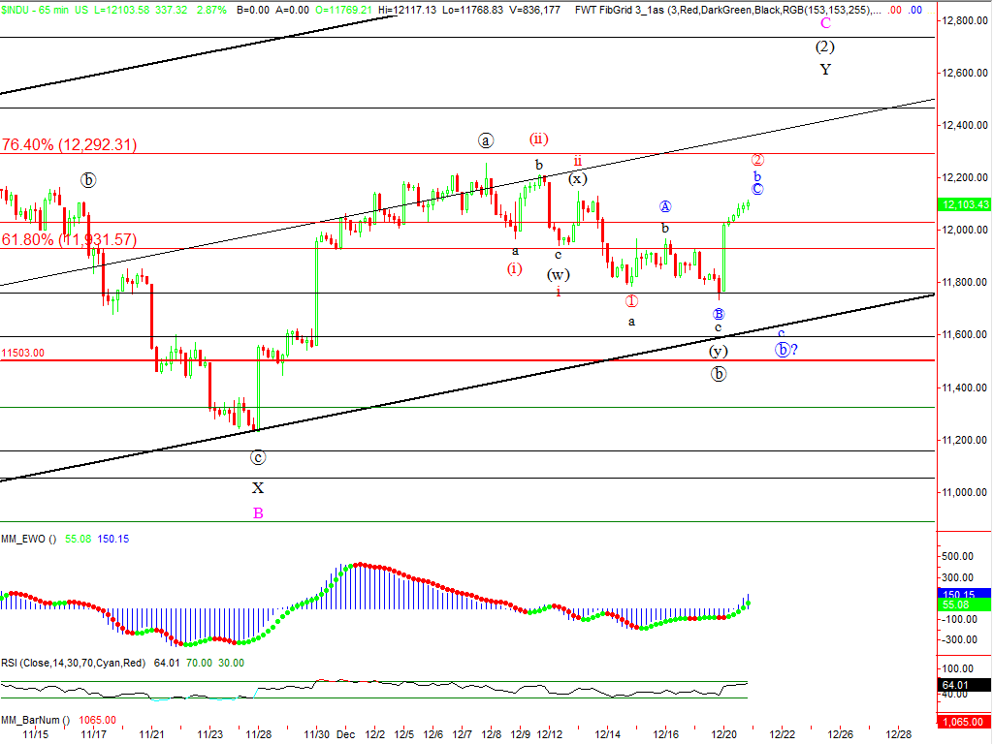Click the red 1,065.00 bar number tag
Viewport: 993px width, 744px height.
click(964, 722)
